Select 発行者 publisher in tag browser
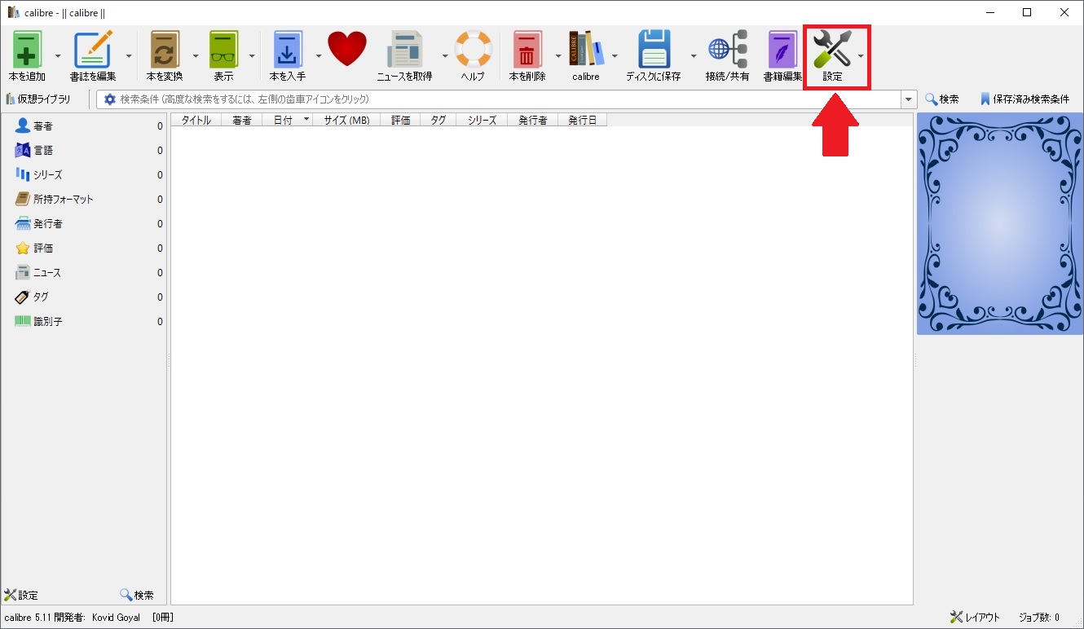 click(x=83, y=224)
